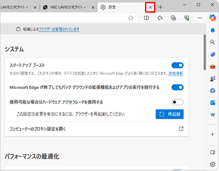Toggle スタートアップ ブースト switch
The width and height of the screenshot is (219, 171).
pyautogui.click(x=177, y=65)
